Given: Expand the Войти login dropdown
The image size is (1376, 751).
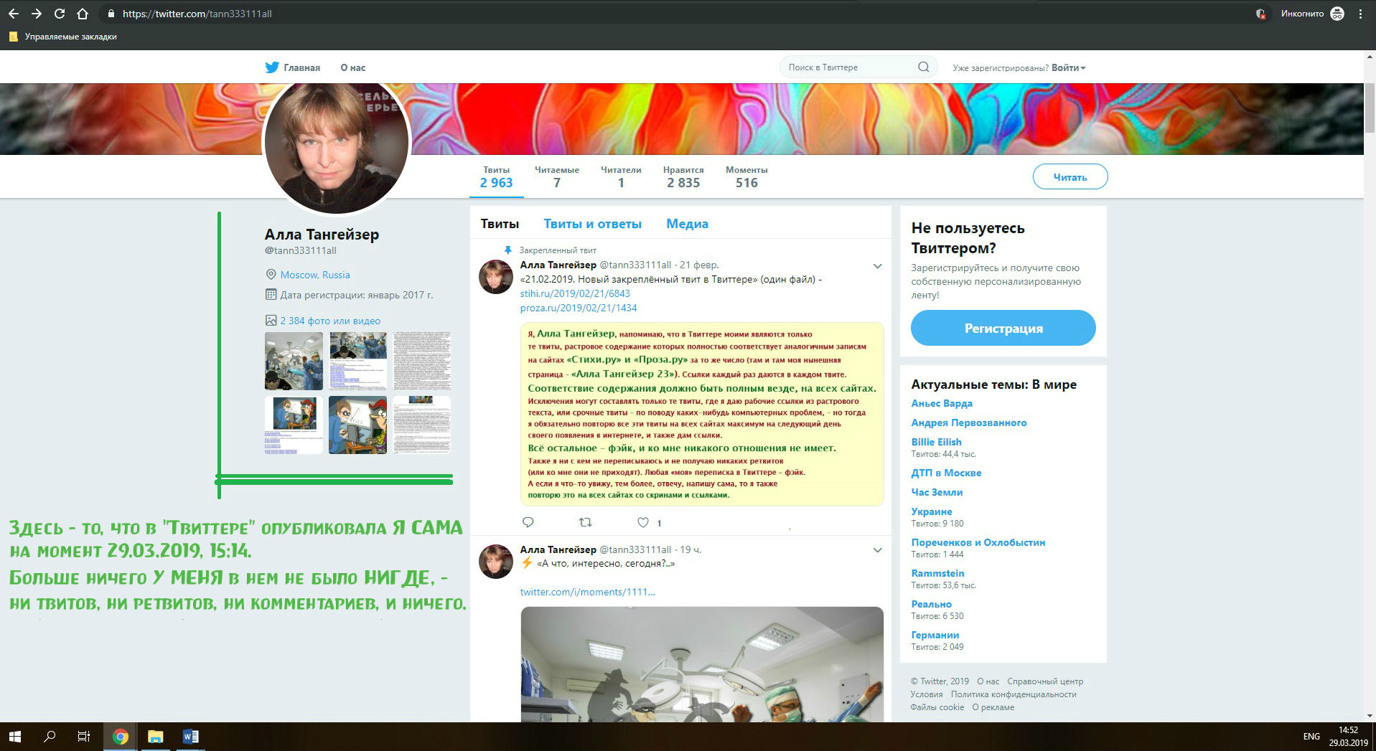Looking at the screenshot, I should coord(1068,67).
